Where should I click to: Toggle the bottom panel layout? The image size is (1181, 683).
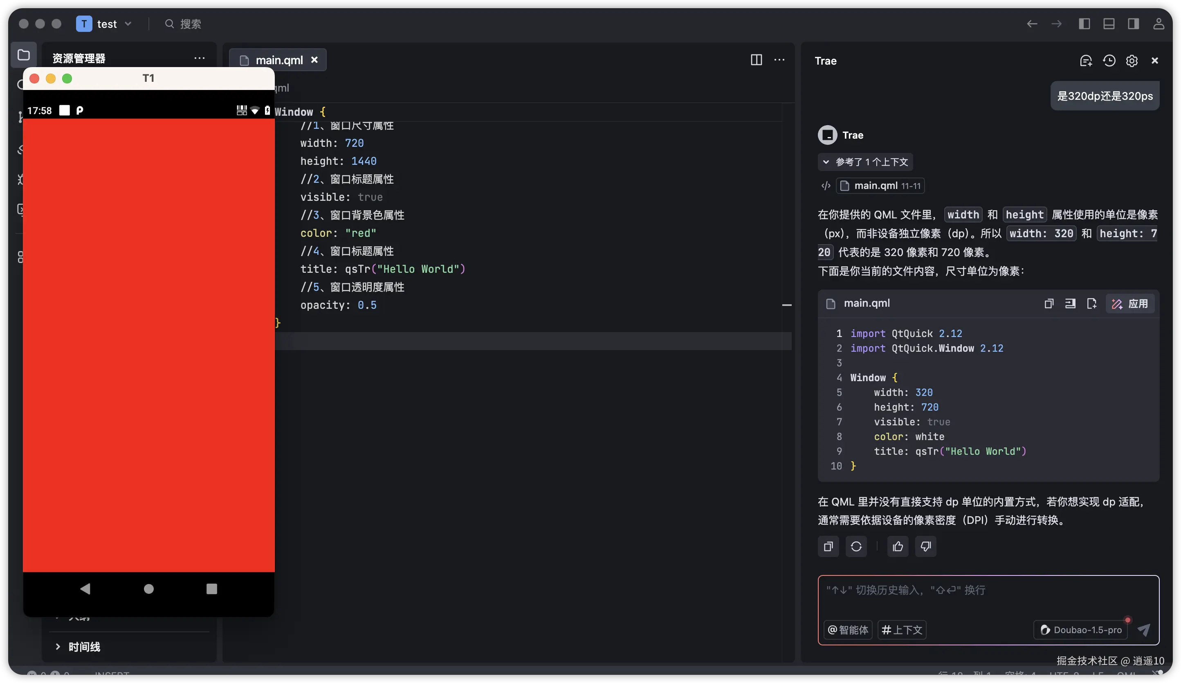(1109, 24)
